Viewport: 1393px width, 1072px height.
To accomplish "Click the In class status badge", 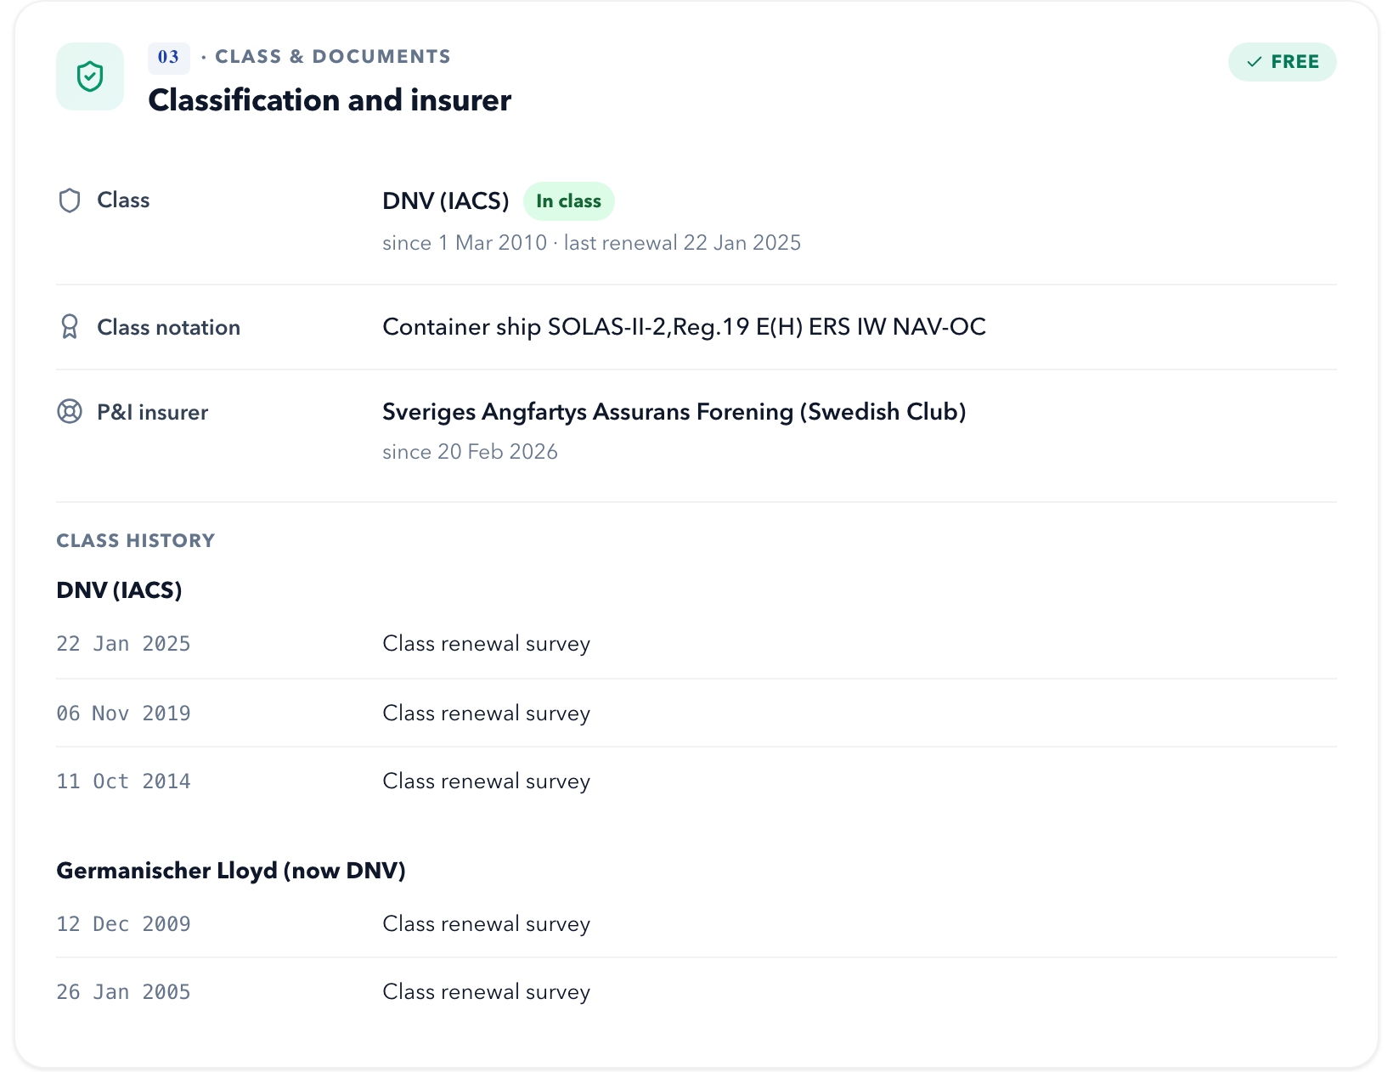I will click(x=569, y=201).
